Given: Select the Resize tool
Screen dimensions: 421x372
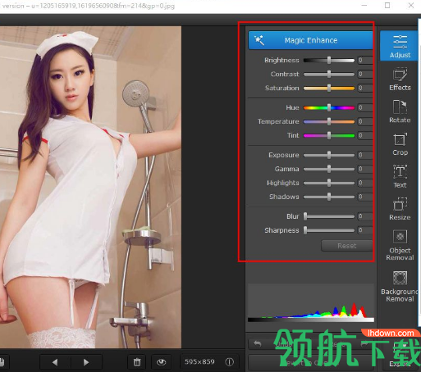Looking at the screenshot, I should coord(400,209).
